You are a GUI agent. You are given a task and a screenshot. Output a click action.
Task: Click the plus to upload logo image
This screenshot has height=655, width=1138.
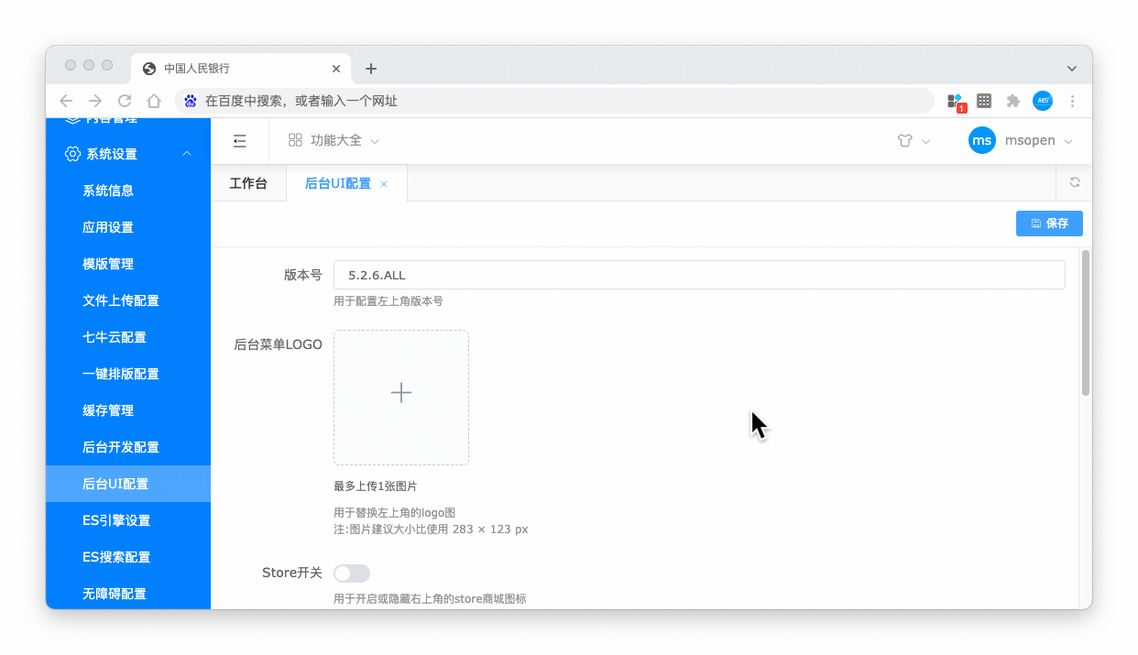tap(401, 393)
